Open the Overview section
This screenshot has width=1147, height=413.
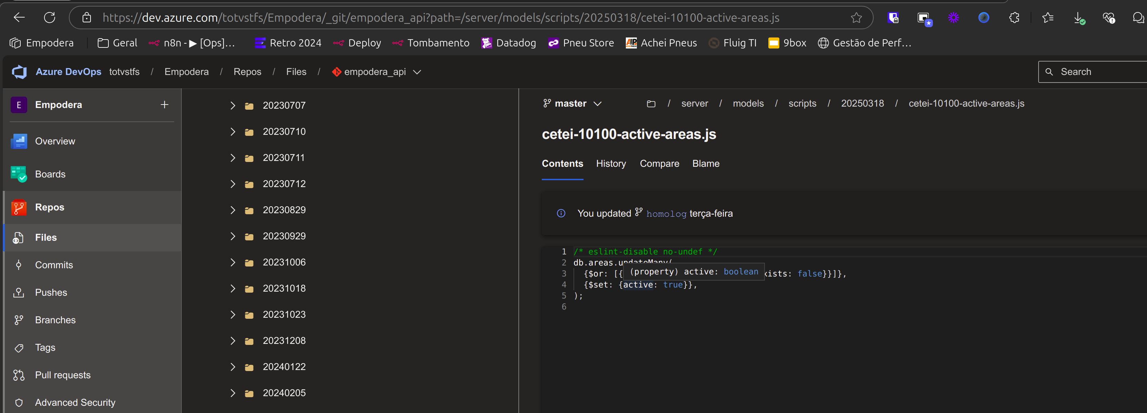click(55, 141)
